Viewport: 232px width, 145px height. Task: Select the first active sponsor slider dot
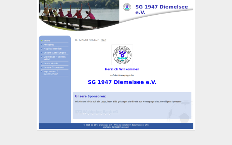tap(84, 114)
